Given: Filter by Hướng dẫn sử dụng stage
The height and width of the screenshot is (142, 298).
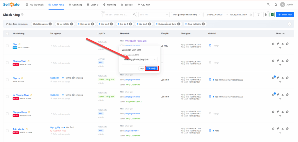Looking at the screenshot, I should (x=168, y=24).
